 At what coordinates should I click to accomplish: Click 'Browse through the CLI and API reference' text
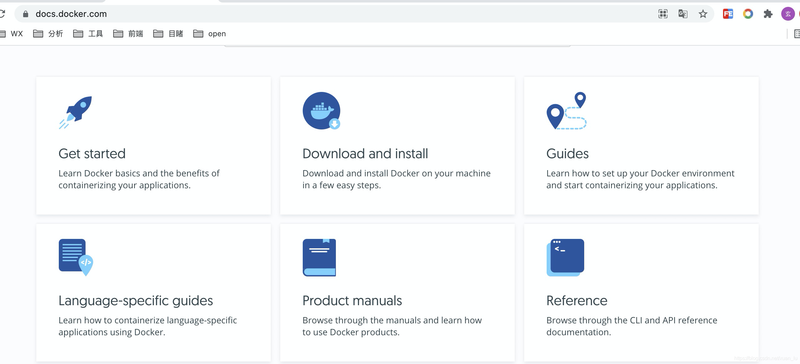(632, 326)
